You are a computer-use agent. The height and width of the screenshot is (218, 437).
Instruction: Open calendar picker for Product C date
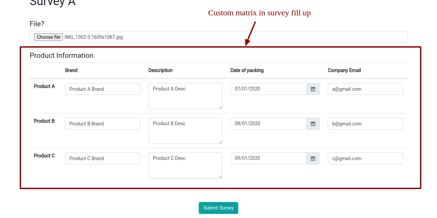pyautogui.click(x=313, y=158)
